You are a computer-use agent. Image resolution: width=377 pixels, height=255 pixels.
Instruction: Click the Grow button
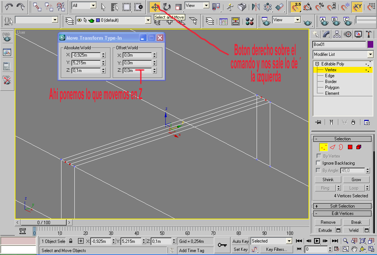pyautogui.click(x=356, y=180)
